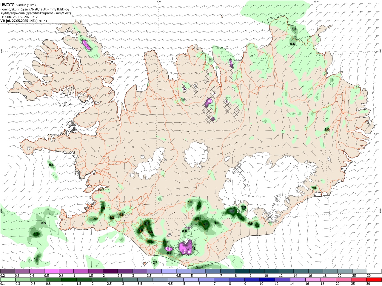The height and width of the screenshot is (286, 382).
Task: Click the '15W' longitude label
Action: pos(316,1)
